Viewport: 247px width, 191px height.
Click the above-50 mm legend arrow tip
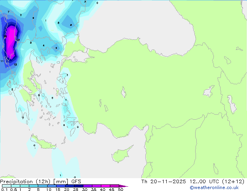(x=123, y=186)
